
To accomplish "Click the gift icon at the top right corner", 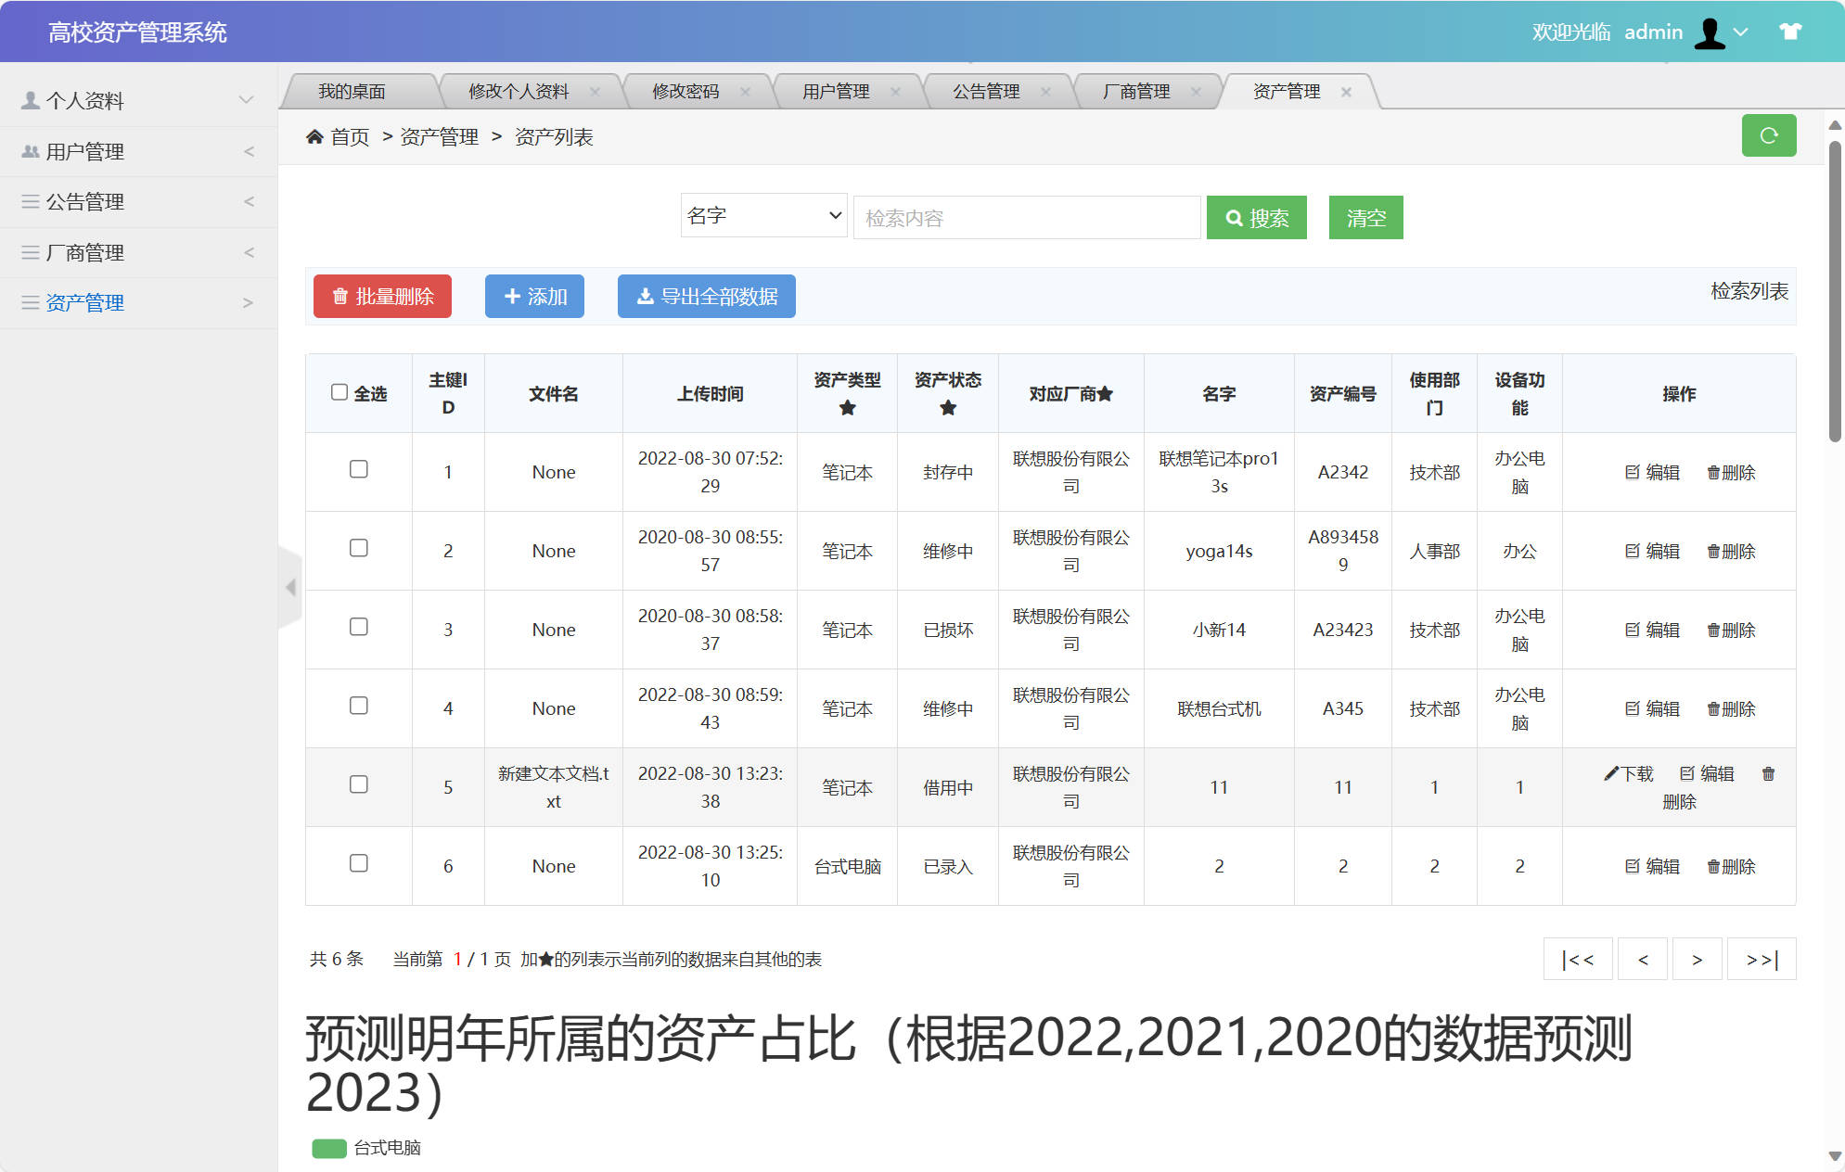I will (x=1789, y=31).
